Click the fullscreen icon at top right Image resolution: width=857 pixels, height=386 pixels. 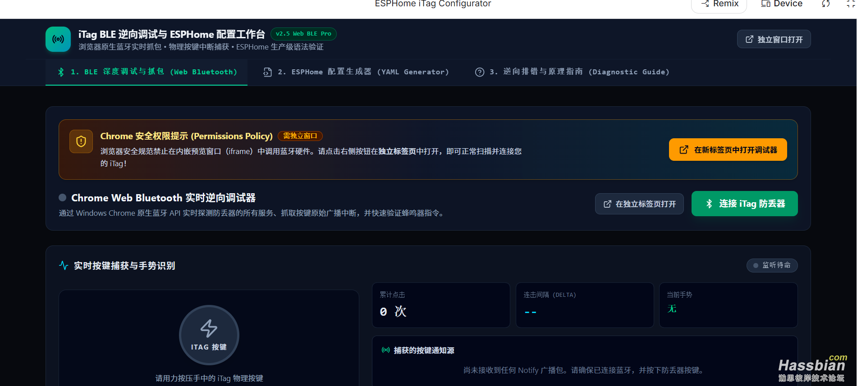pos(851,4)
